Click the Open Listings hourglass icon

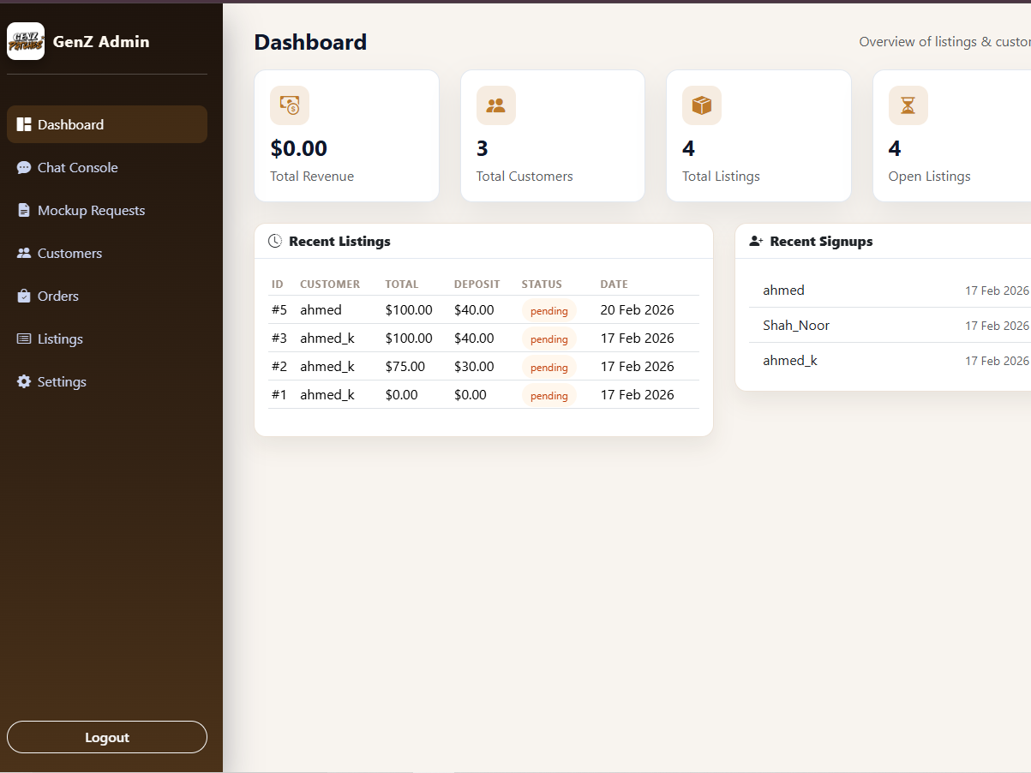pos(908,105)
